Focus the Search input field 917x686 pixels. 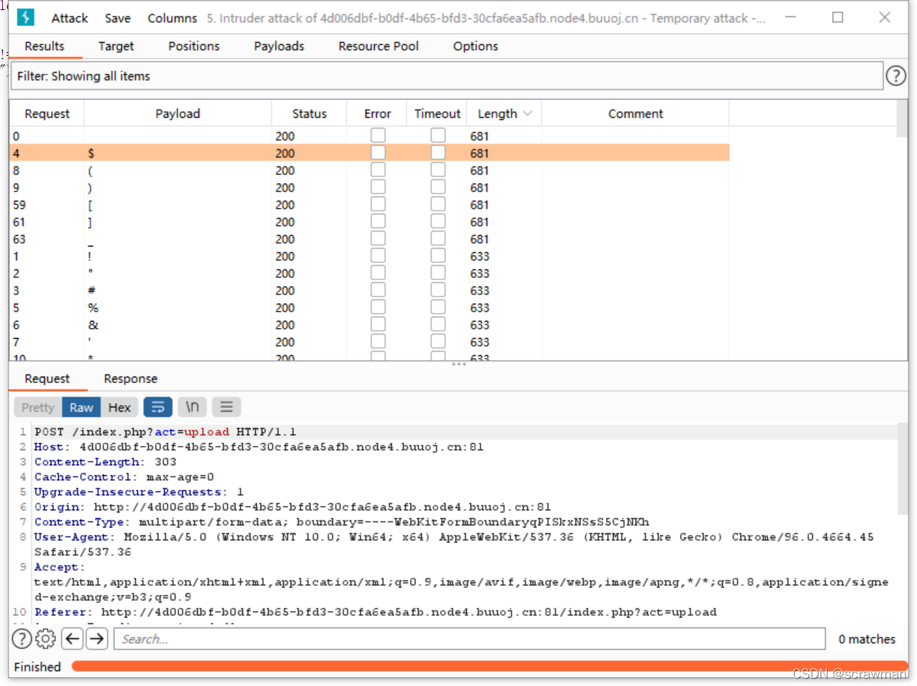pos(470,639)
